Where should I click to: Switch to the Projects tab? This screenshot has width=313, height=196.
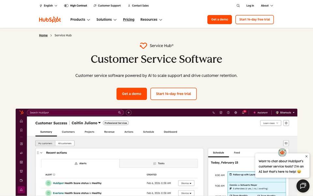[x=89, y=132]
